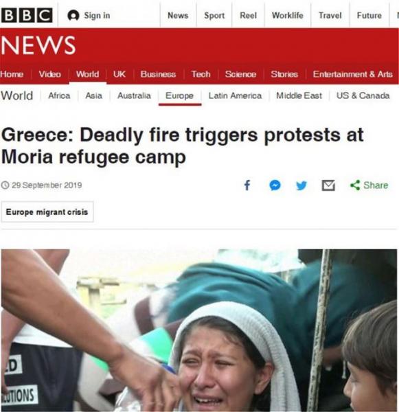399x412 pixels.
Task: Open Worklife from top navigation
Action: coord(288,16)
